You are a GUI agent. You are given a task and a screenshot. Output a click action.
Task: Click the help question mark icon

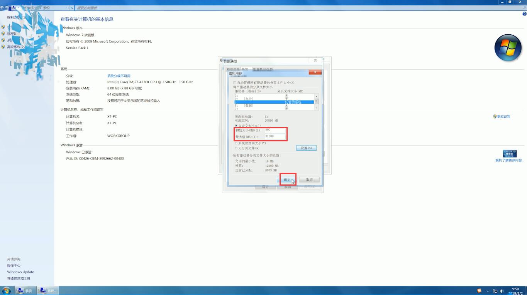pyautogui.click(x=524, y=14)
